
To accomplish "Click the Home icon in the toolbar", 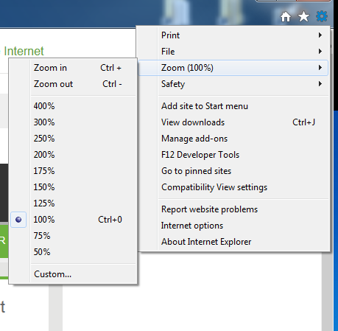I will 286,17.
